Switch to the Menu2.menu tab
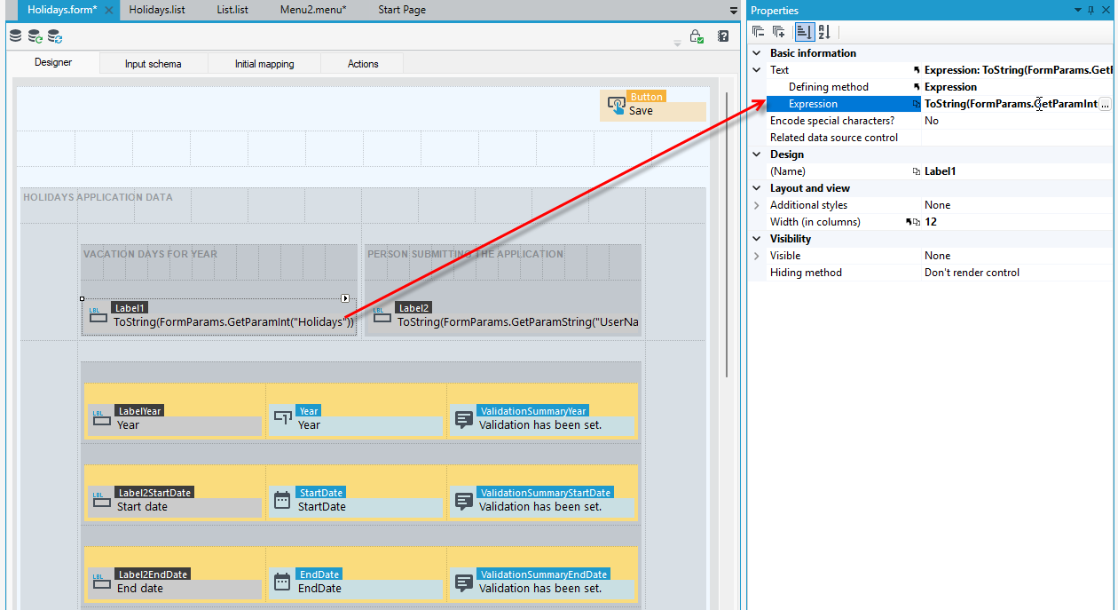This screenshot has width=1118, height=610. [x=313, y=10]
